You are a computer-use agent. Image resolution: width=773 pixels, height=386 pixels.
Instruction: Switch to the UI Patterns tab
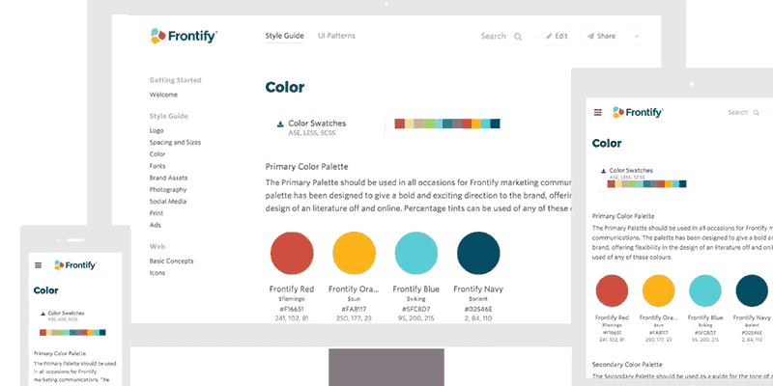click(336, 36)
